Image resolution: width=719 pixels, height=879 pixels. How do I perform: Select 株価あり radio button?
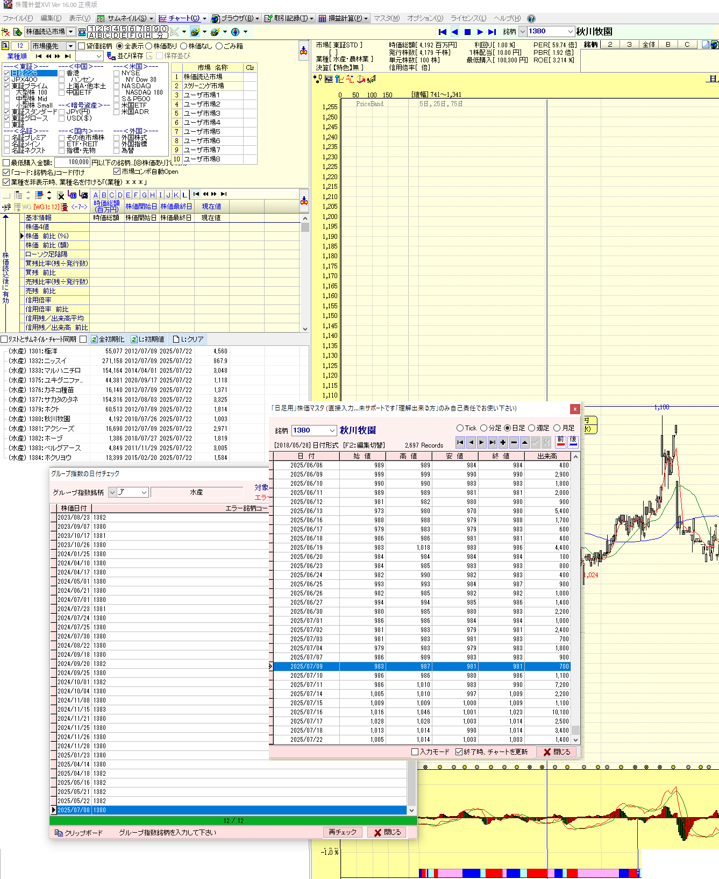point(149,46)
